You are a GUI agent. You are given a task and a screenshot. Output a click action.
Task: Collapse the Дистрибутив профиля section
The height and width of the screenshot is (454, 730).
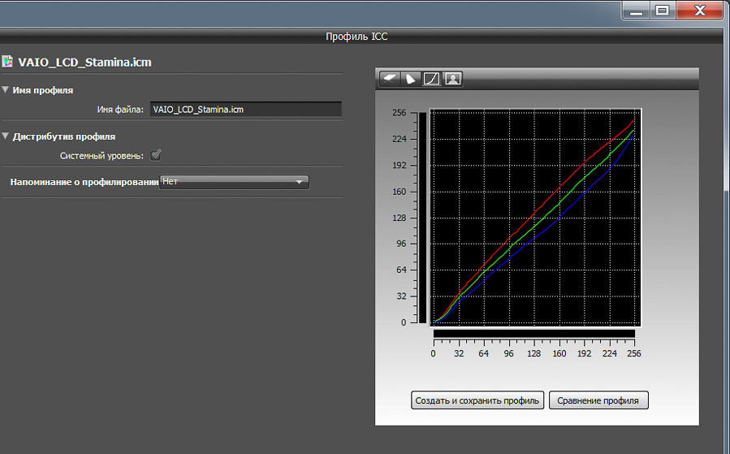(6, 136)
